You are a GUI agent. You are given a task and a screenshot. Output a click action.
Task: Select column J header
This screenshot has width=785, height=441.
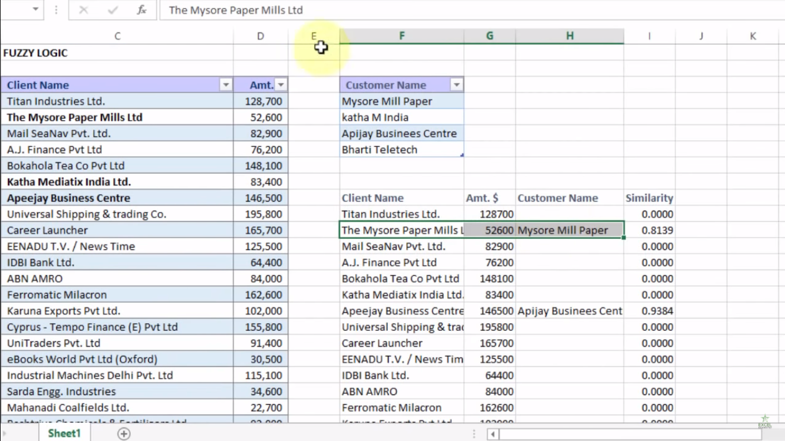point(701,36)
